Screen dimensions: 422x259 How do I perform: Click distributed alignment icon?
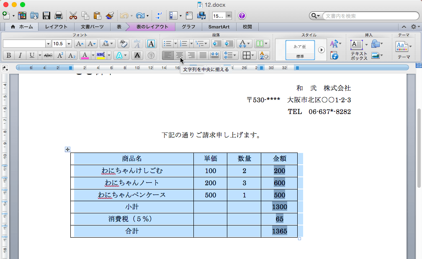(214, 55)
